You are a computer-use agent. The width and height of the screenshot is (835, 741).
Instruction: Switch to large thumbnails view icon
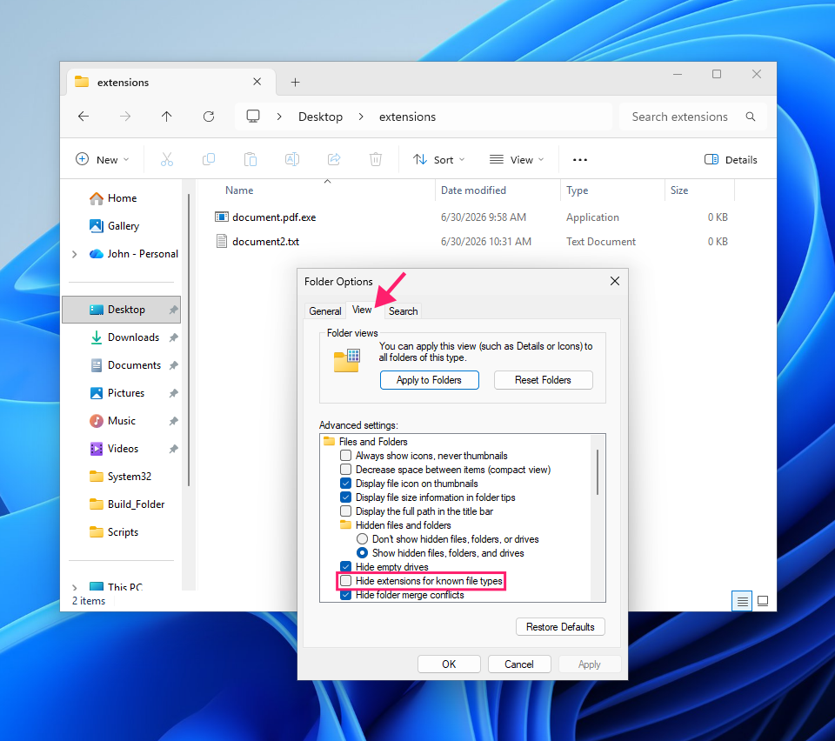tap(763, 601)
